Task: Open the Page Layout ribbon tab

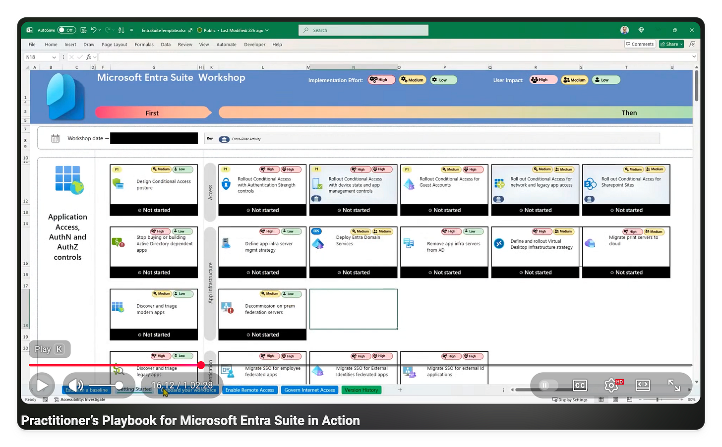Action: (x=115, y=45)
